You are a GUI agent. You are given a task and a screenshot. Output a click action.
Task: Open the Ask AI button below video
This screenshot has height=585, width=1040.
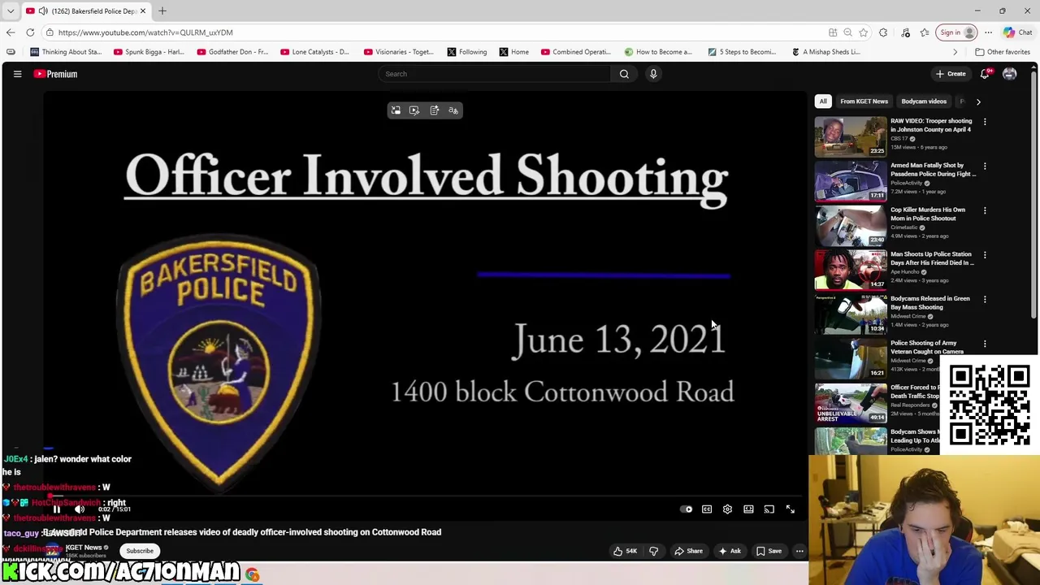730,551
